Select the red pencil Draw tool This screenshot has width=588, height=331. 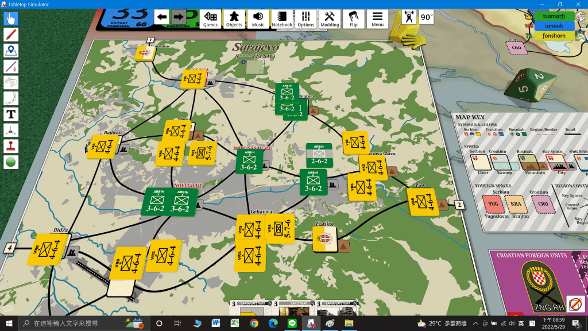[11, 34]
